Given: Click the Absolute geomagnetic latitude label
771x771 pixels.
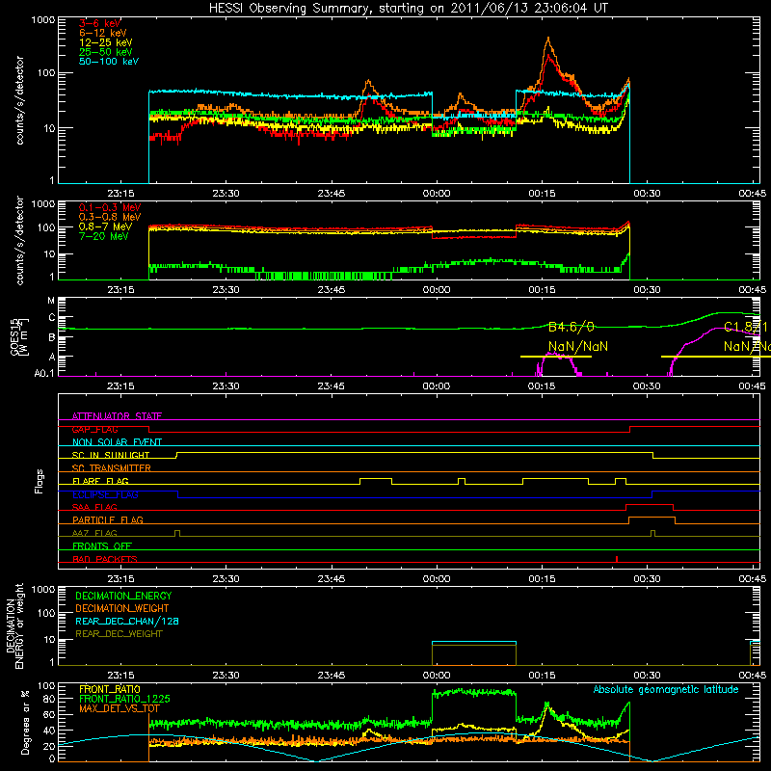Looking at the screenshot, I should (666, 689).
